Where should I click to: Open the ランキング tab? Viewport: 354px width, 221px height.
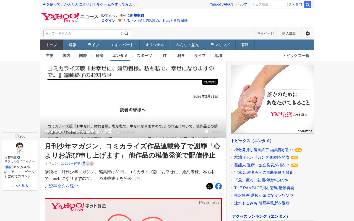coord(220,45)
